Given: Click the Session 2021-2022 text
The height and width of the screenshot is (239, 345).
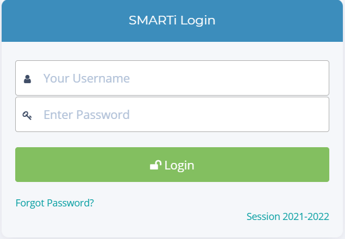Looking at the screenshot, I should click(287, 217).
